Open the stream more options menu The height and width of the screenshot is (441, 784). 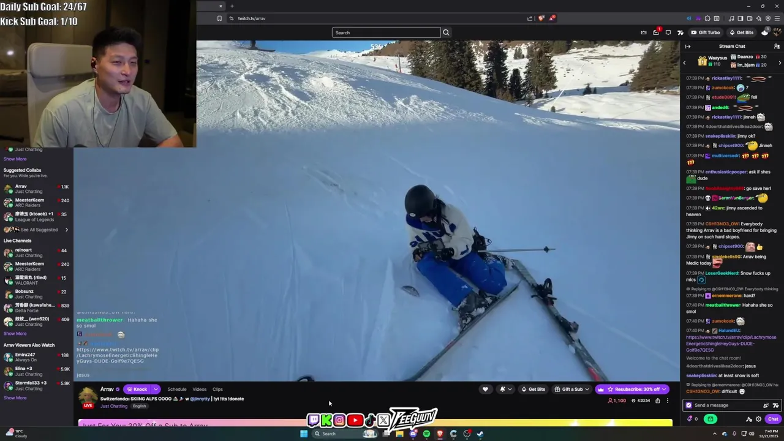click(x=668, y=401)
